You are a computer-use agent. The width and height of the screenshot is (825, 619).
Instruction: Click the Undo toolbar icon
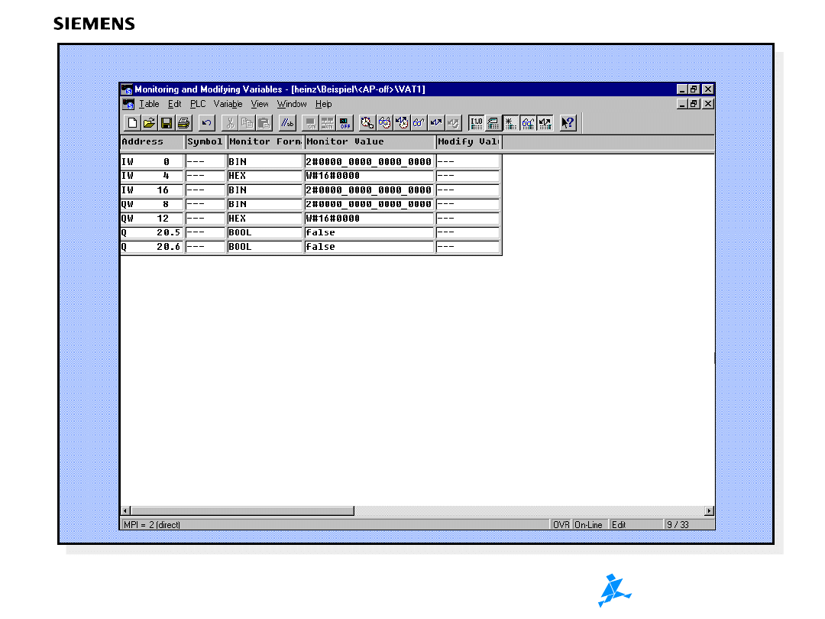click(206, 123)
